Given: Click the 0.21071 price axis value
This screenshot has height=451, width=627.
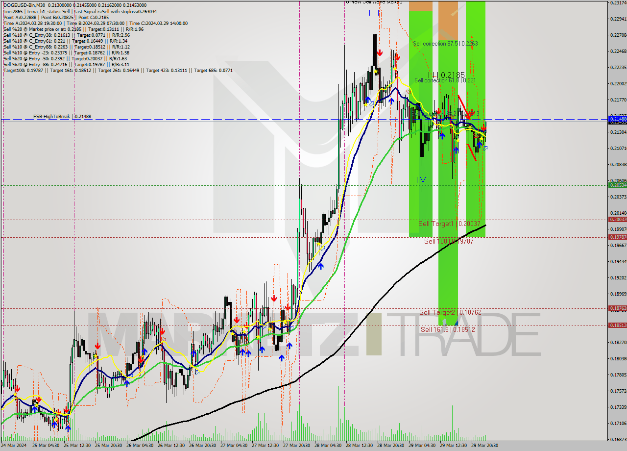Looking at the screenshot, I should pos(618,148).
